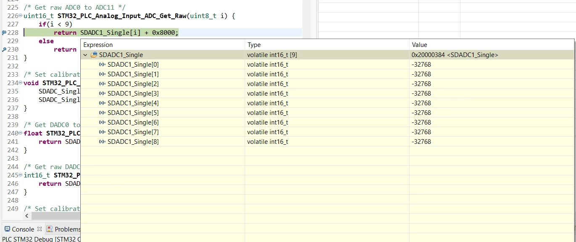Fold function at line 240
This screenshot has height=242, width=576.
21,133
